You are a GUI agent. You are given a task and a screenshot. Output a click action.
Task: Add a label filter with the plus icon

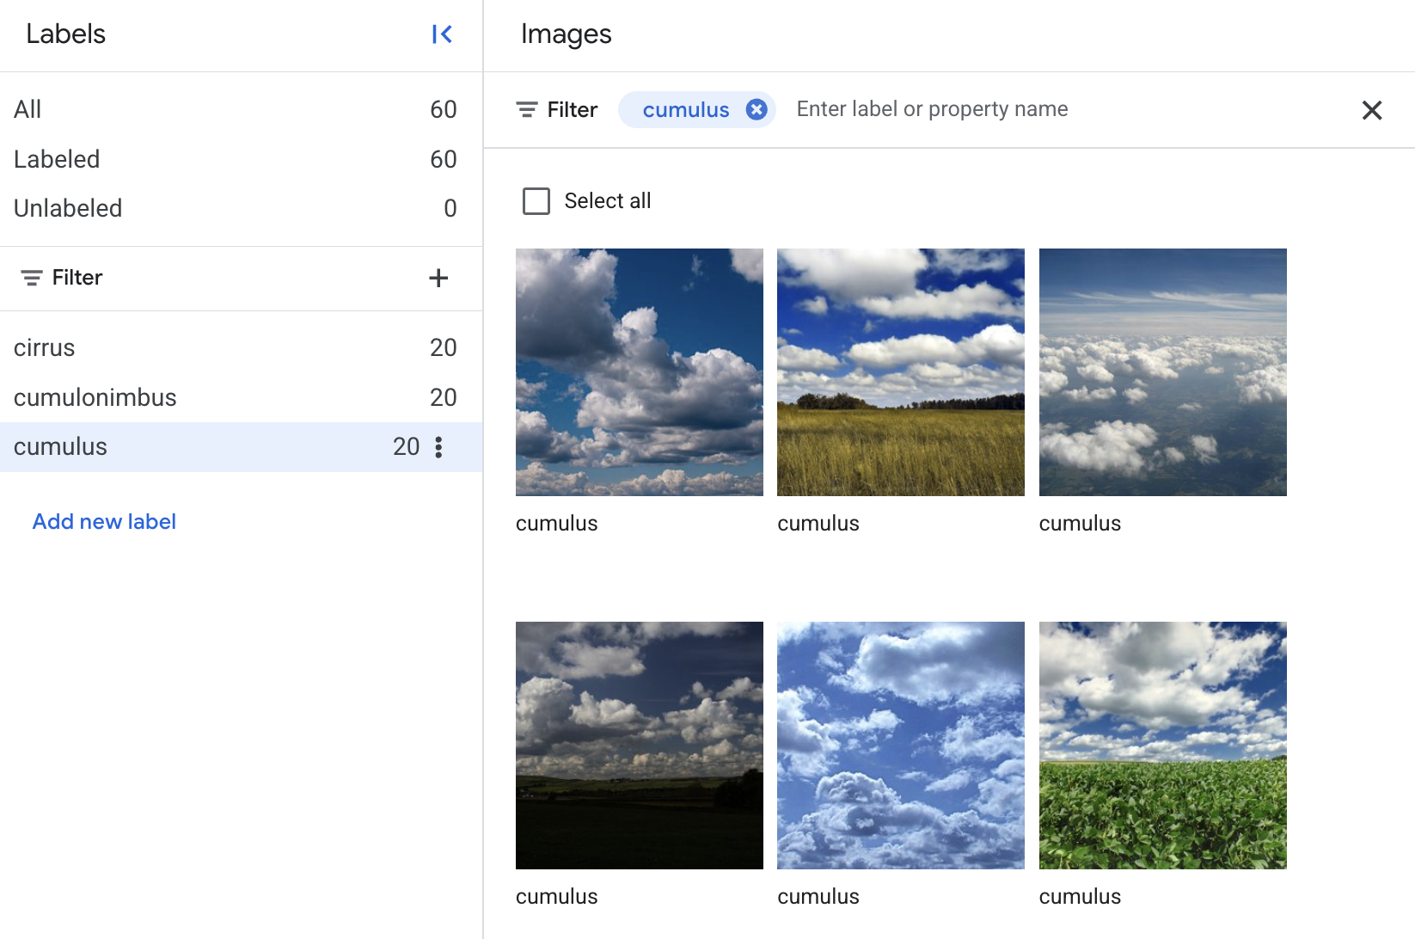[x=438, y=278]
